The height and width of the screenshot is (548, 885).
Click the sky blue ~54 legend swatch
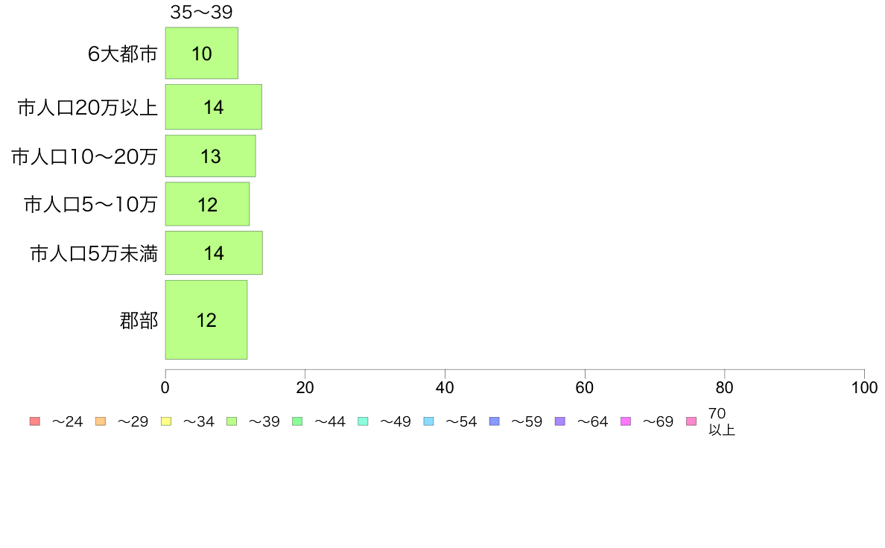click(428, 421)
